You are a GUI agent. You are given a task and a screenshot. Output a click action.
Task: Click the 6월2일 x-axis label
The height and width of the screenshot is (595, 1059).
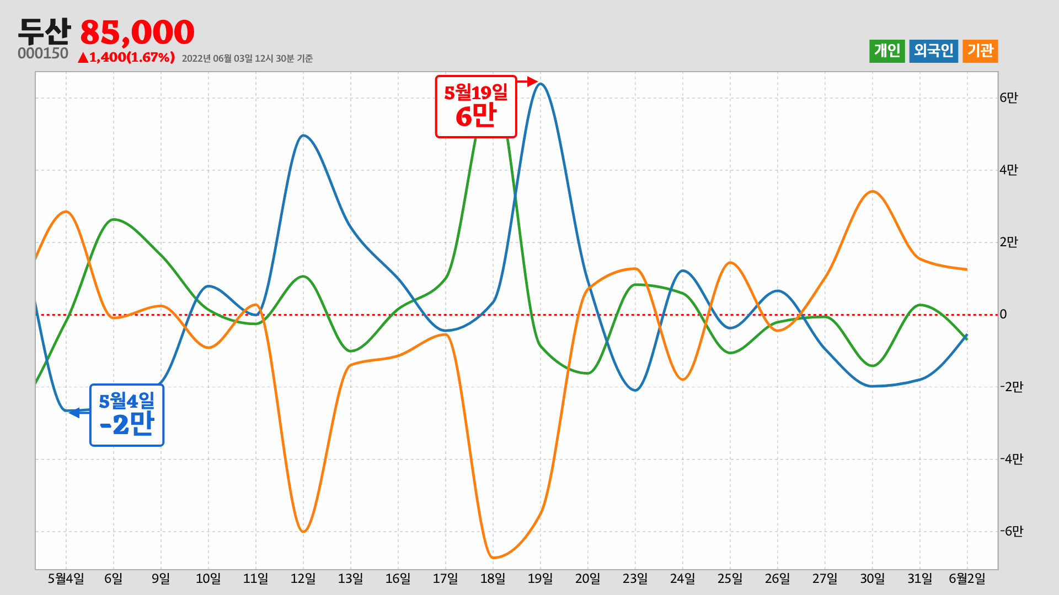pyautogui.click(x=967, y=578)
